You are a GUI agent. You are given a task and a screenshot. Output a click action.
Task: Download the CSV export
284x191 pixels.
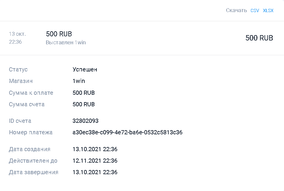(255, 11)
